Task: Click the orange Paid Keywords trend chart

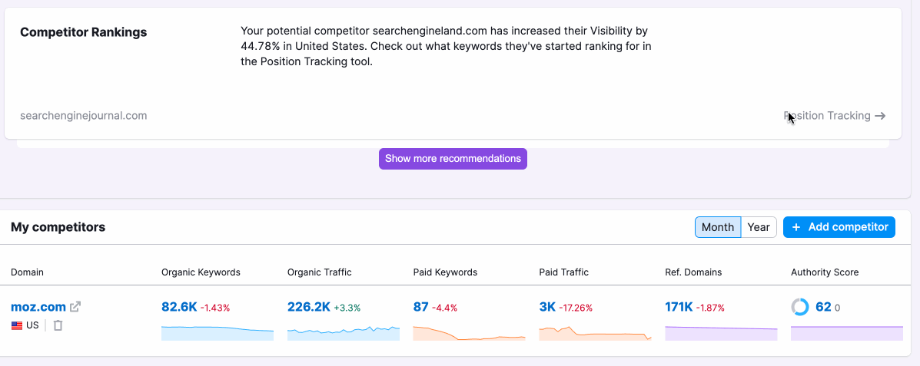Action: pos(469,333)
